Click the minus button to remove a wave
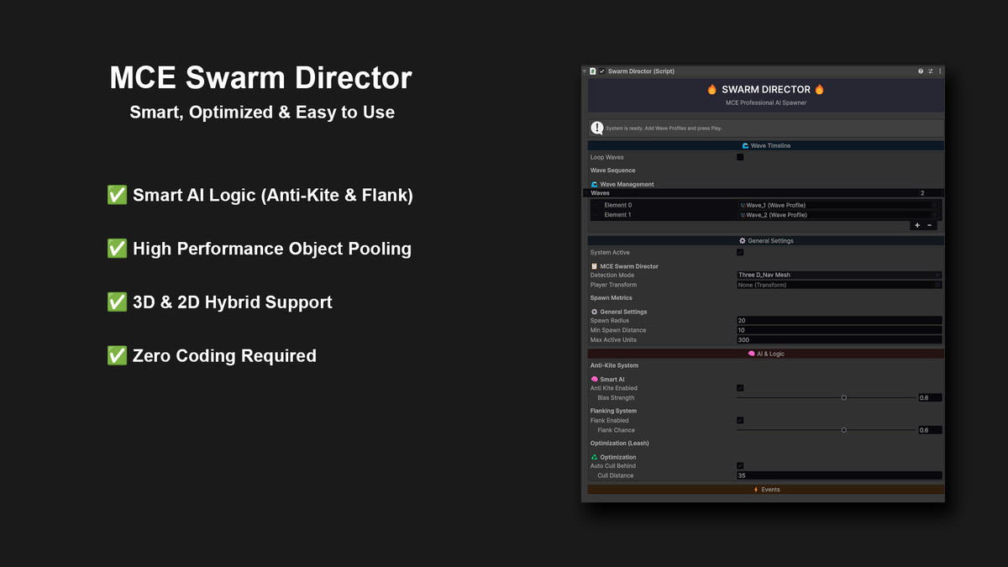Image resolution: width=1008 pixels, height=567 pixels. click(x=929, y=225)
